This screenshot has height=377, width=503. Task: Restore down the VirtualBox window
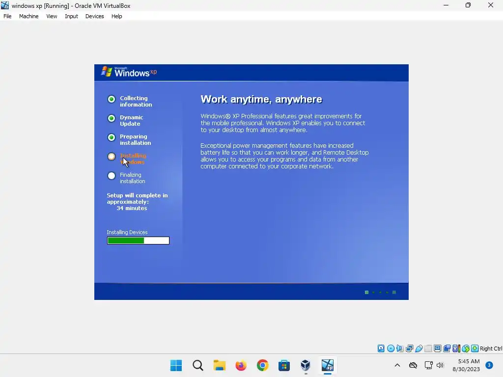tap(468, 5)
